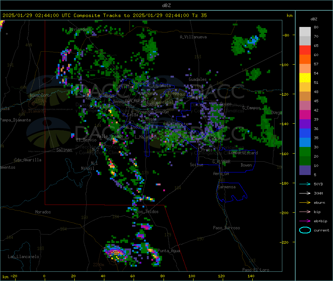Click the cyan current ellipse legend icon
Viewport: 333px width, 281px height.
click(305, 230)
